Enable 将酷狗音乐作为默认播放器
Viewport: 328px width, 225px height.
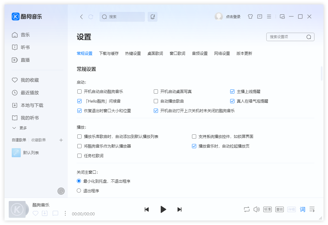pyautogui.click(x=79, y=146)
